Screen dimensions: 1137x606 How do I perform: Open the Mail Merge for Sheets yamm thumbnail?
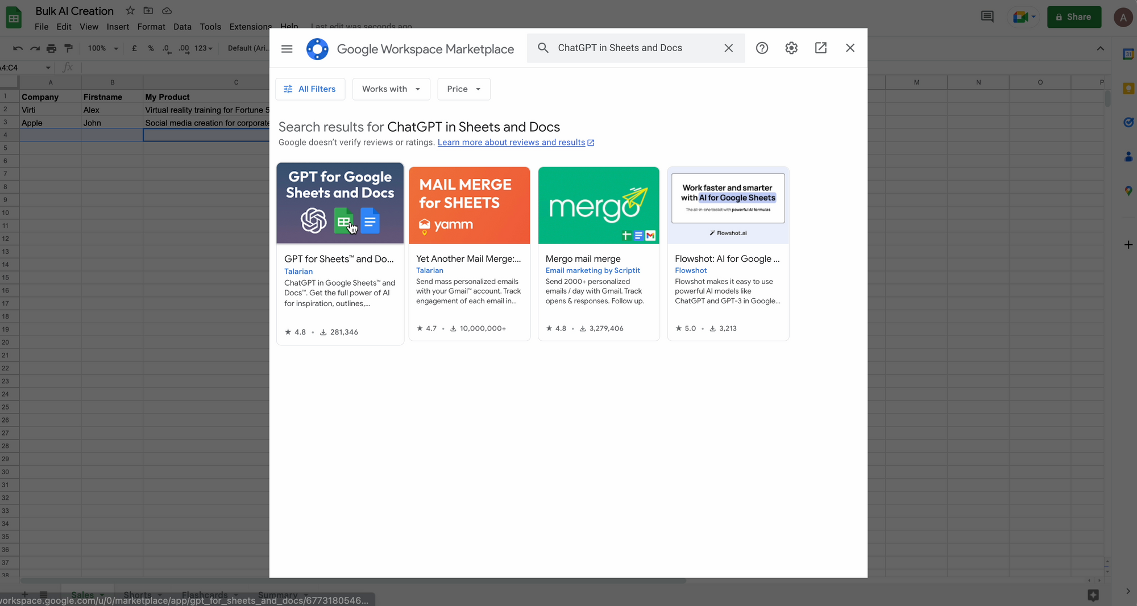tap(470, 206)
